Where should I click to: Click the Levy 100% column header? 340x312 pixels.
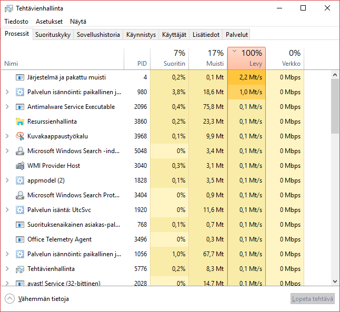pyautogui.click(x=246, y=58)
